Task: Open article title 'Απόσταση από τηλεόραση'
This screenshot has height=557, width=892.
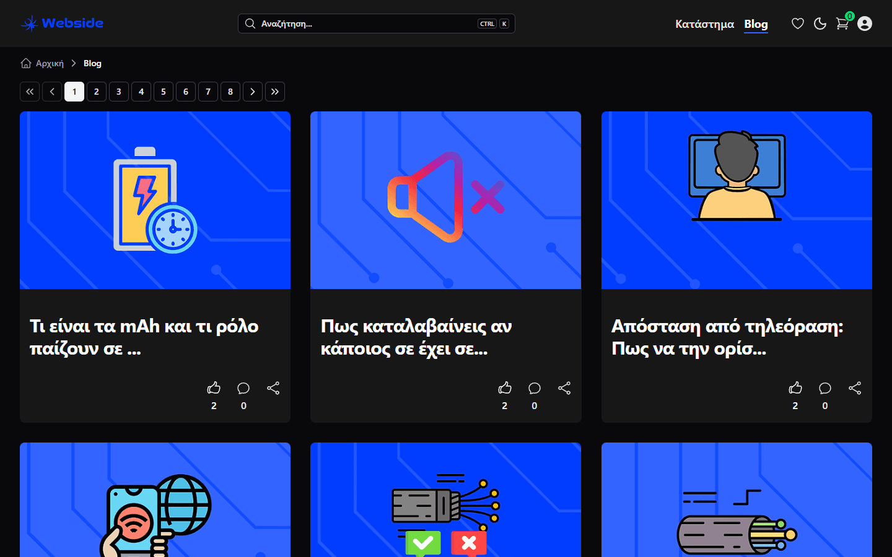Action: (727, 337)
